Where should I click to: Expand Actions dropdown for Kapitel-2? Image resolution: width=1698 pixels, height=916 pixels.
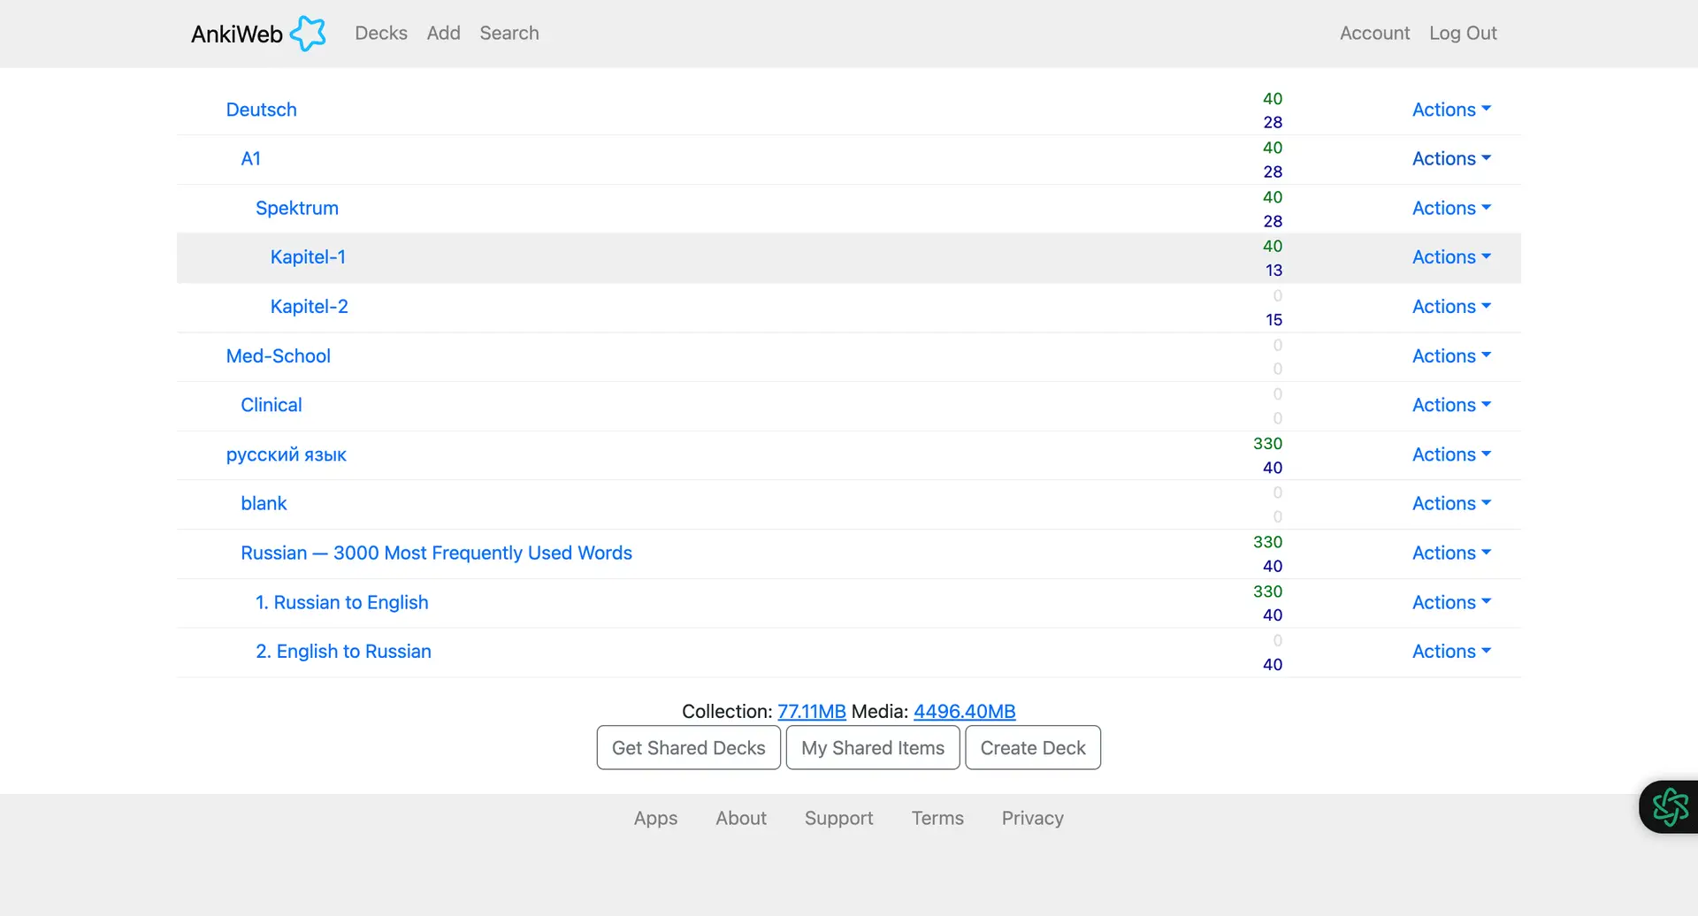pyautogui.click(x=1451, y=306)
